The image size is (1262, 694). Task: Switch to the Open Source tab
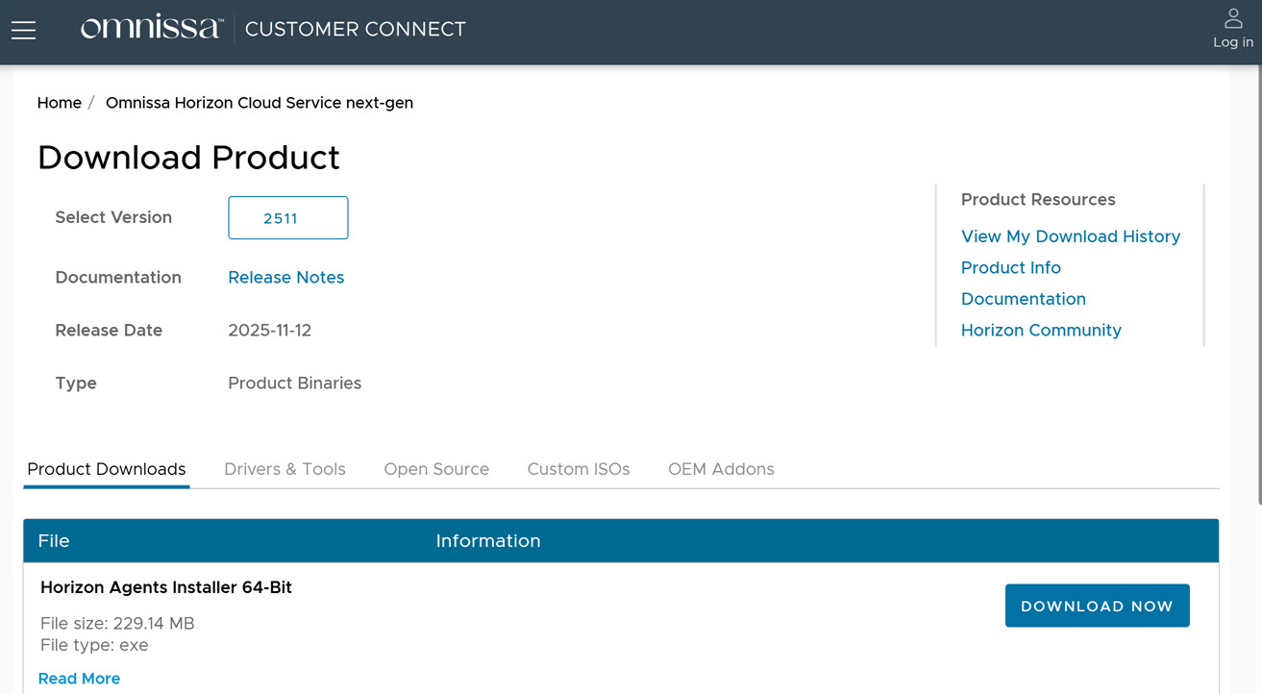[436, 469]
